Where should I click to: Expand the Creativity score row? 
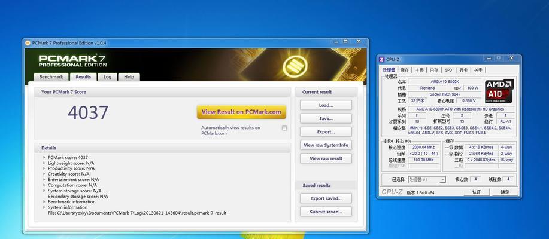tap(44, 174)
